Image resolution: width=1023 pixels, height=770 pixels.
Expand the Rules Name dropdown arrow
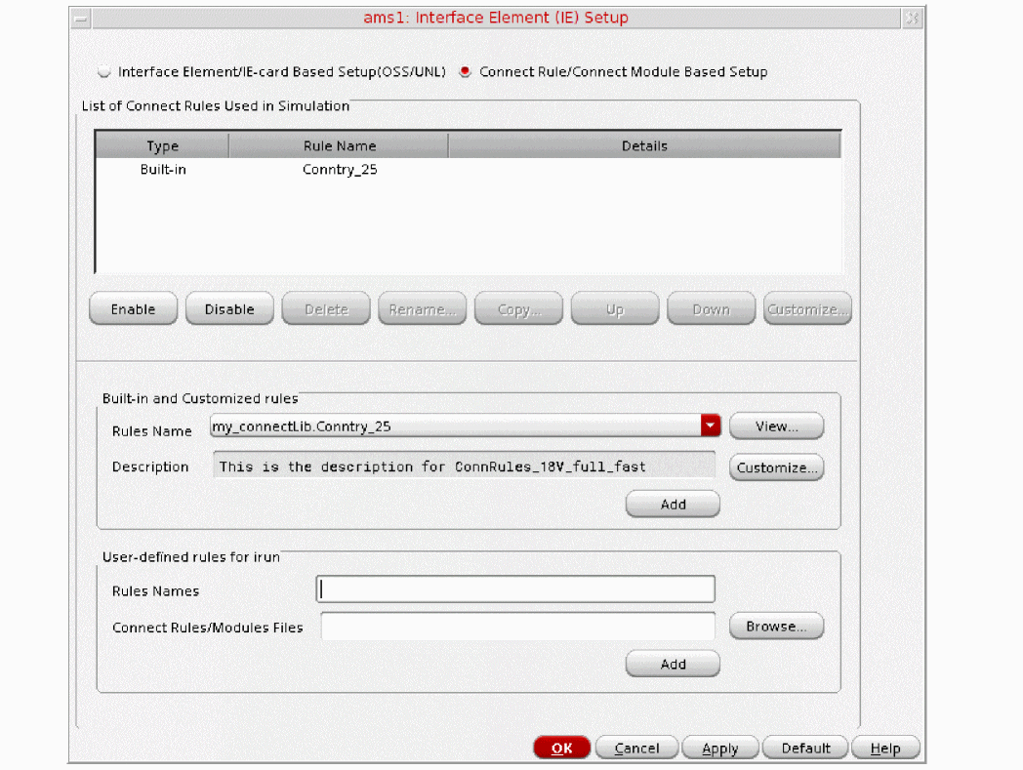[x=710, y=426]
